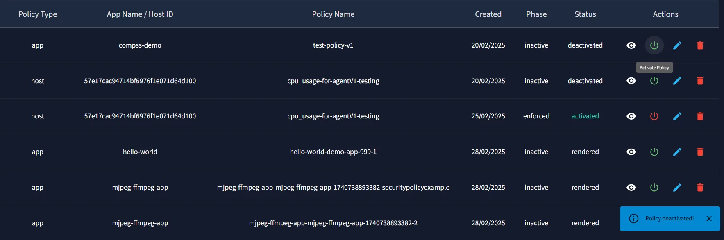Click the 25/02/2025 created date
Viewport: 724px width, 240px height.
pyautogui.click(x=488, y=116)
